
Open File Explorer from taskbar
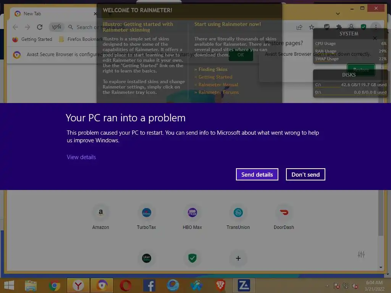coord(31,285)
